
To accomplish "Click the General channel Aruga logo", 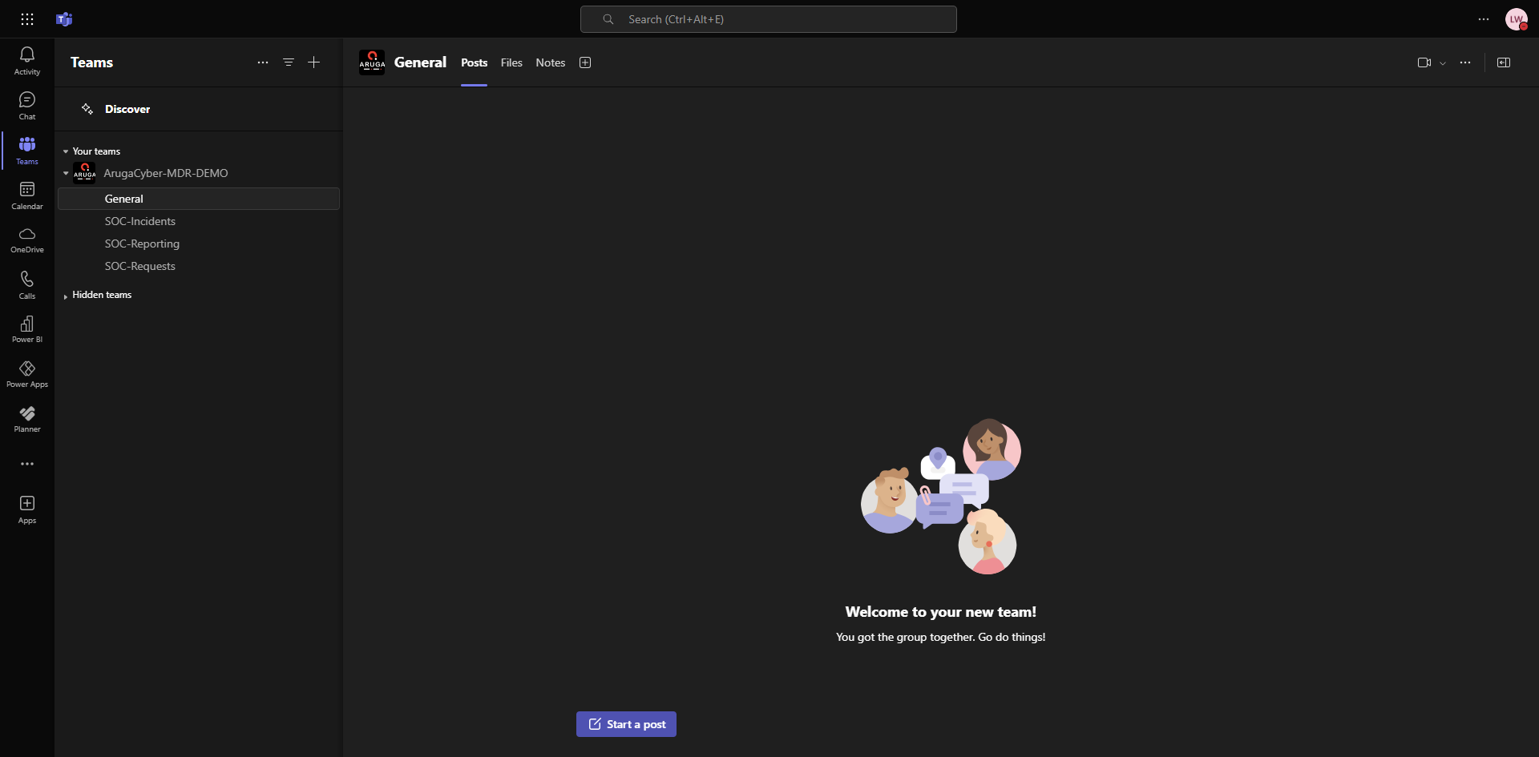I will (372, 62).
